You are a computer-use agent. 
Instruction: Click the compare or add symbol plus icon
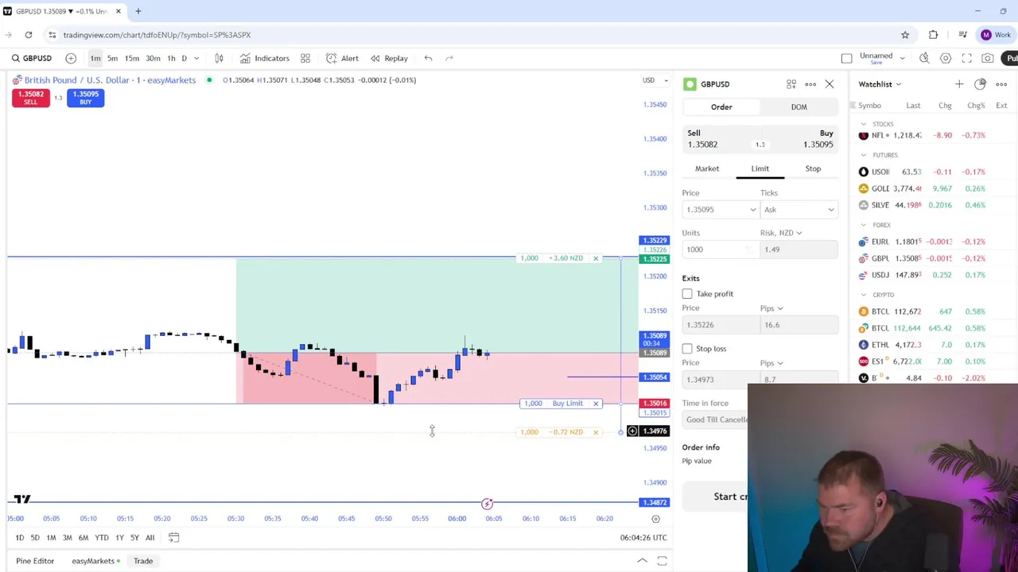click(x=71, y=58)
